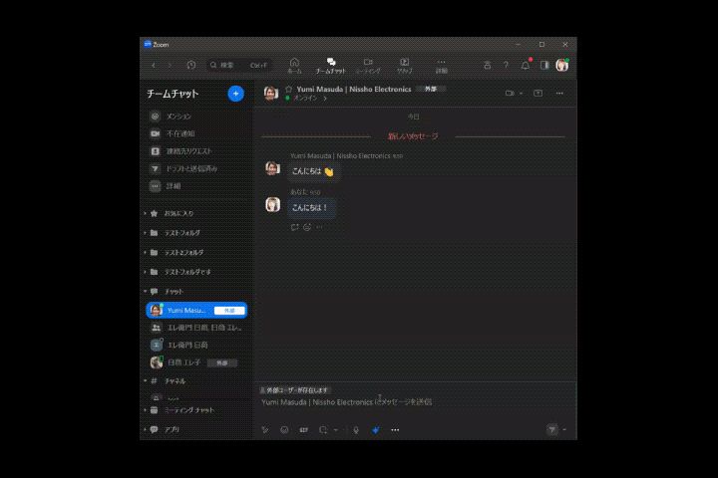Toggle the side panel icon near profile
This screenshot has height=478, width=718.
pos(544,66)
